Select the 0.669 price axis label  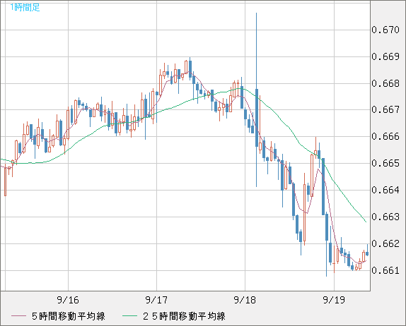point(385,56)
